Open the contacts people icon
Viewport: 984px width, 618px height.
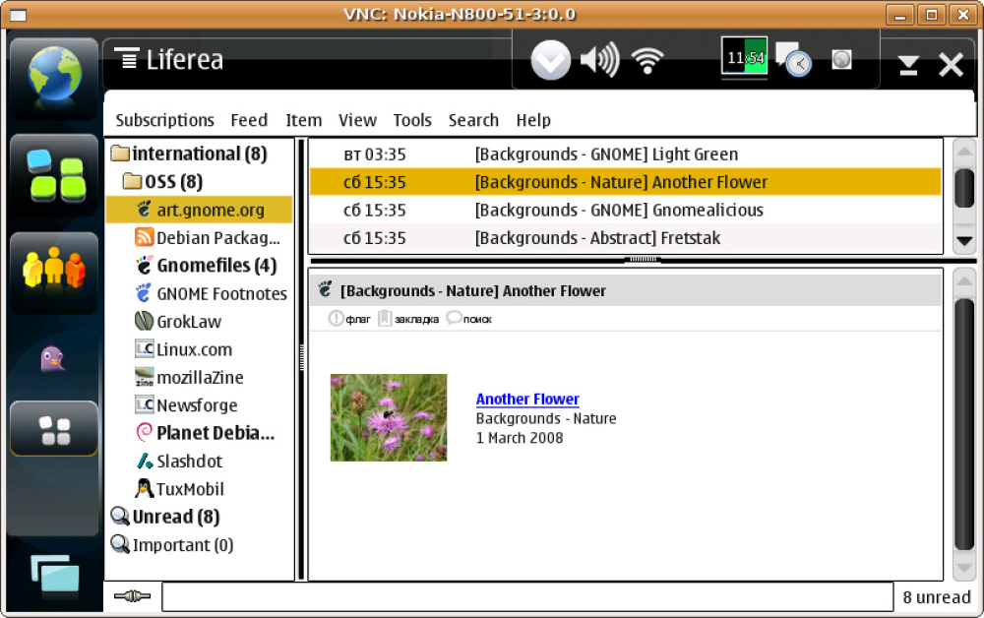[54, 268]
